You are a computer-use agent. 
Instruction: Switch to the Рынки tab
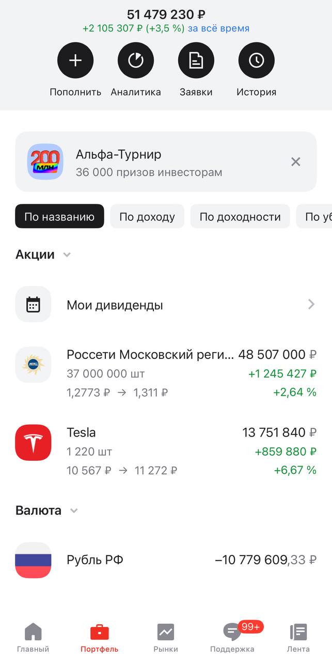coord(166,638)
